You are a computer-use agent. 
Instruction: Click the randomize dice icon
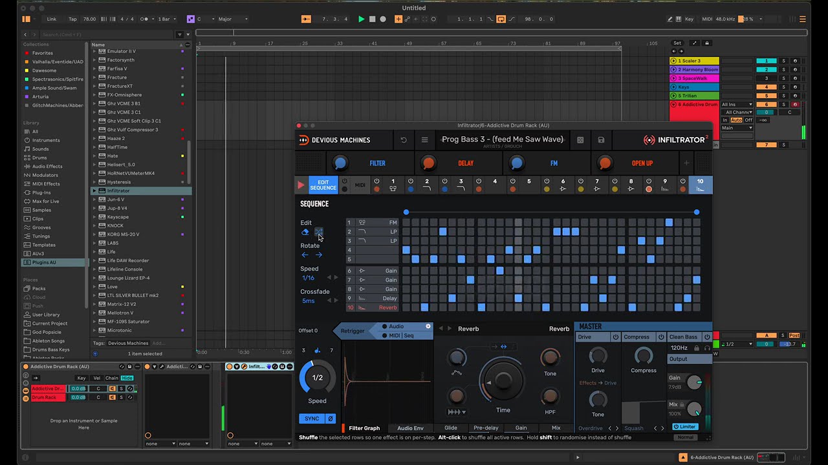click(x=580, y=139)
